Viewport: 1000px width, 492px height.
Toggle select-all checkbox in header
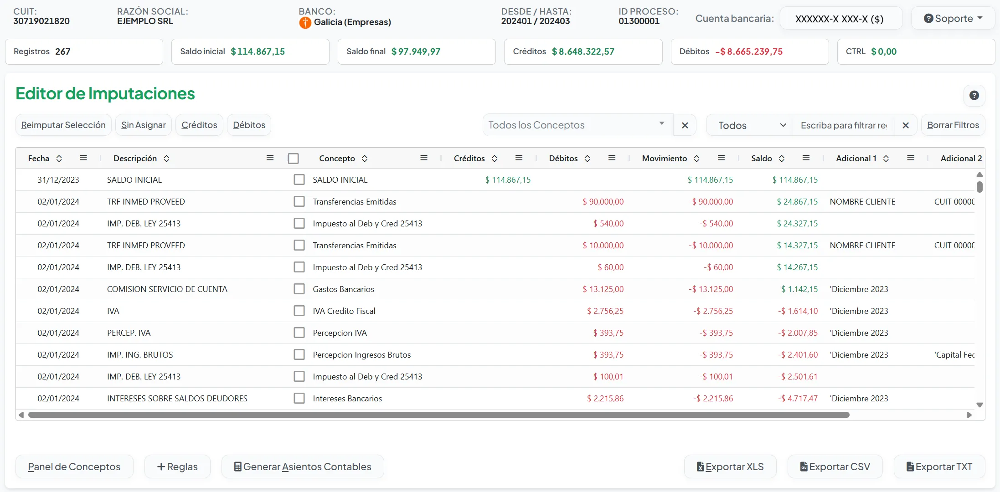[294, 159]
